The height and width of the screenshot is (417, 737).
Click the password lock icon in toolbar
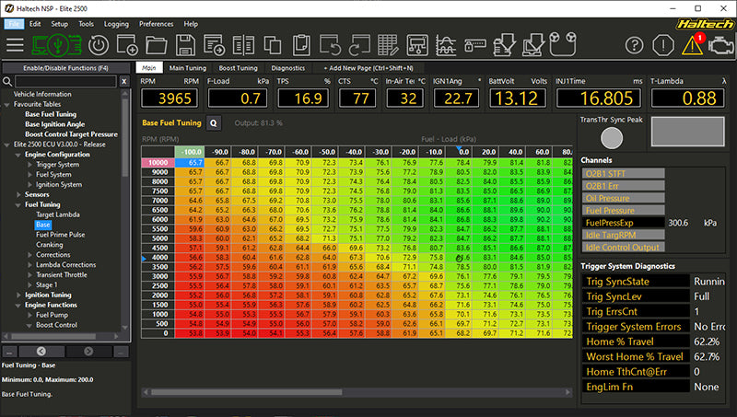click(x=475, y=45)
